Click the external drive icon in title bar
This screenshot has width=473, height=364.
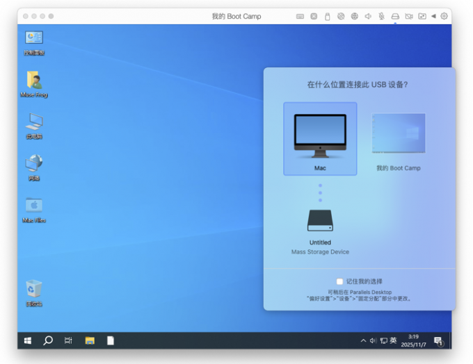[395, 16]
